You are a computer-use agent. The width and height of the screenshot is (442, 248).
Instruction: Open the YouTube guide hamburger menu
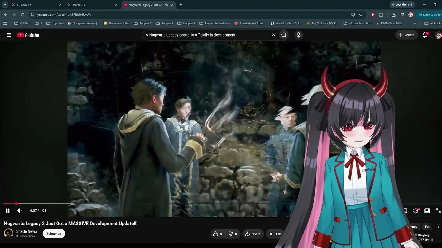9,35
